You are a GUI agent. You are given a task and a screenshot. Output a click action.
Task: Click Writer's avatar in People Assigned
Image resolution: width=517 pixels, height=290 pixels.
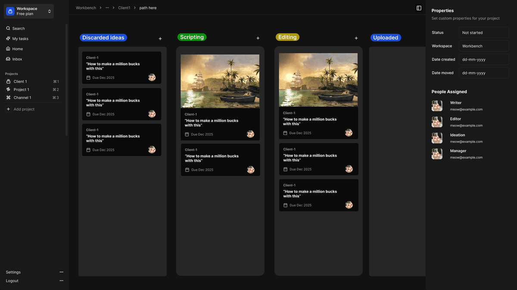click(x=437, y=106)
